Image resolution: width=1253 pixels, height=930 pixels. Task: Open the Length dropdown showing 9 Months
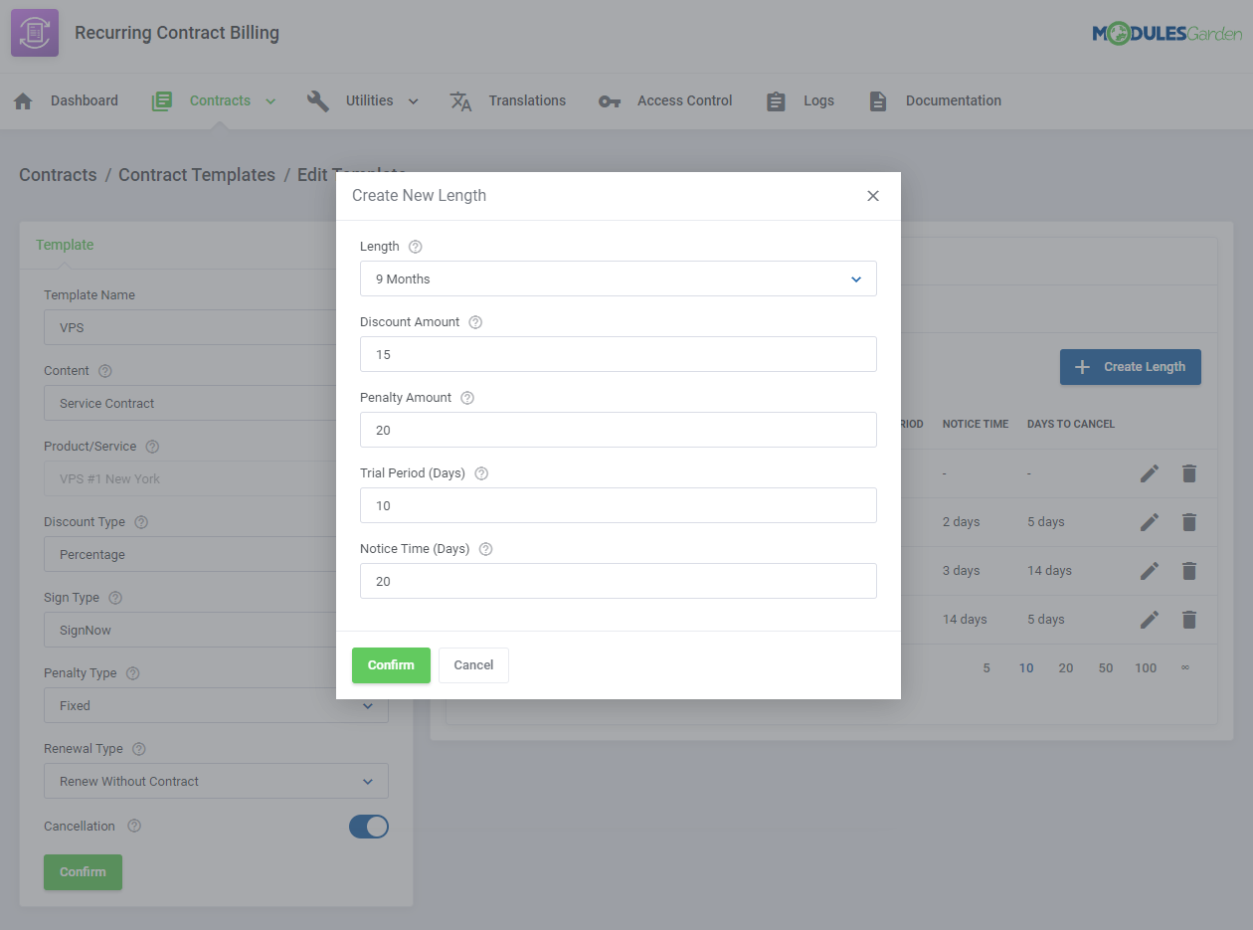coord(618,279)
